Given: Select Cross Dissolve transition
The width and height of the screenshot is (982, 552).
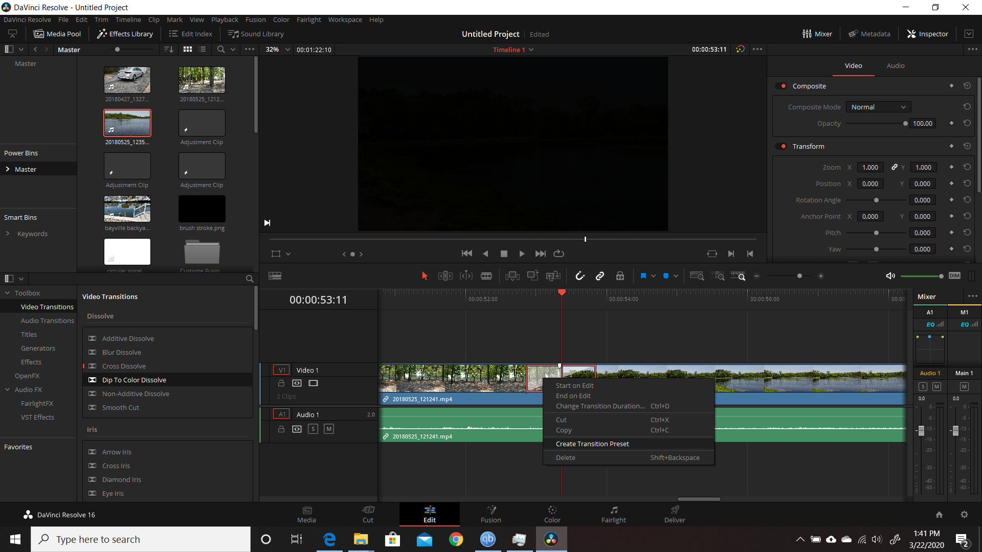Looking at the screenshot, I should coord(124,366).
